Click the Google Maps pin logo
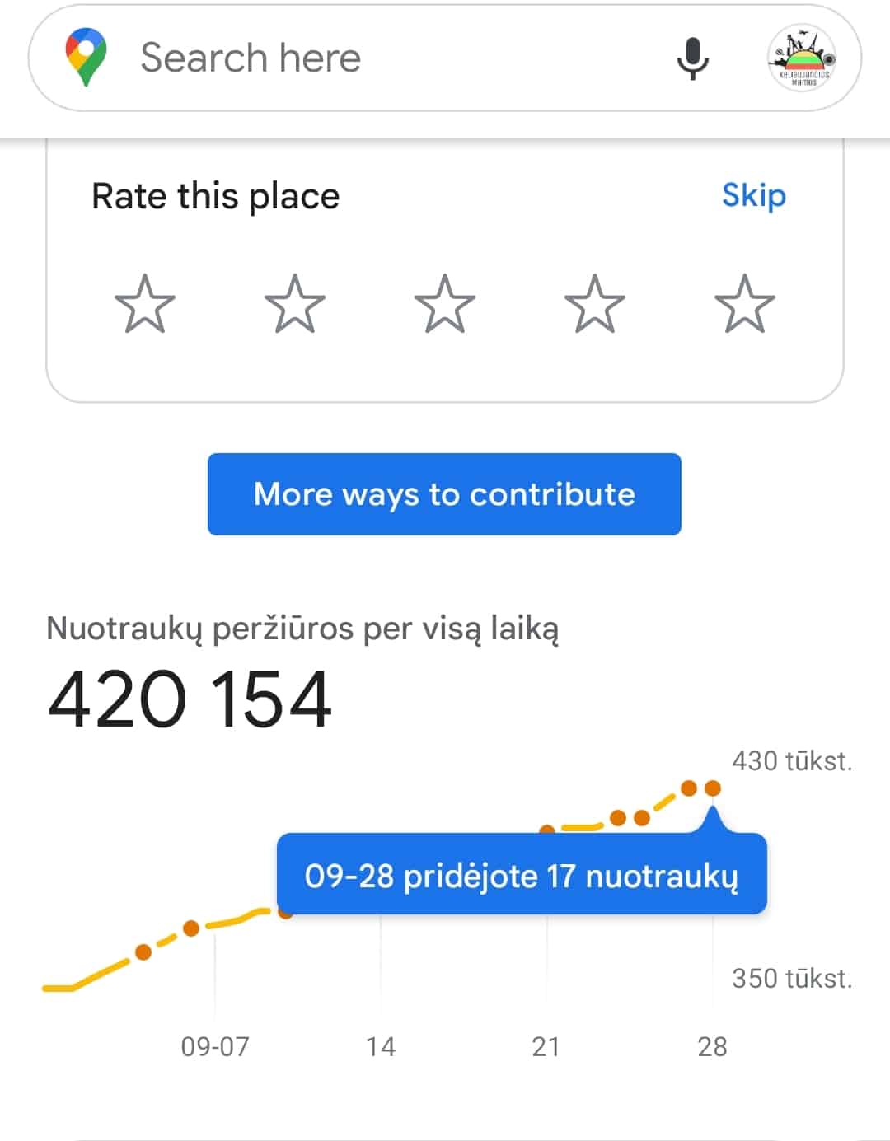Screen dimensions: 890x1141 (x=86, y=57)
